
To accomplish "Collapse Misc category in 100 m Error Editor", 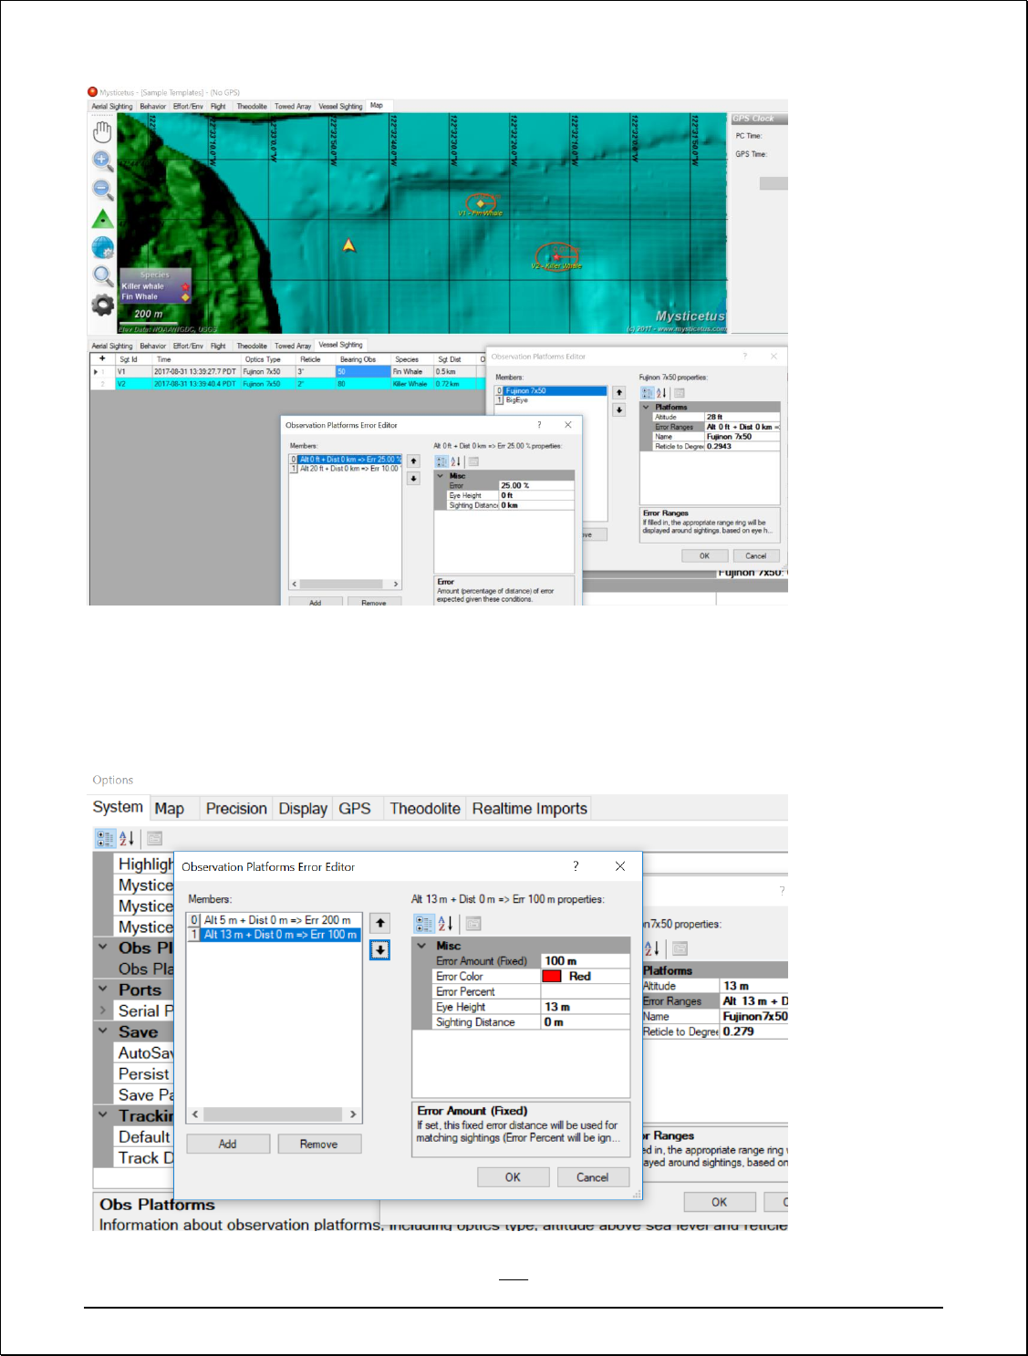I will [421, 946].
